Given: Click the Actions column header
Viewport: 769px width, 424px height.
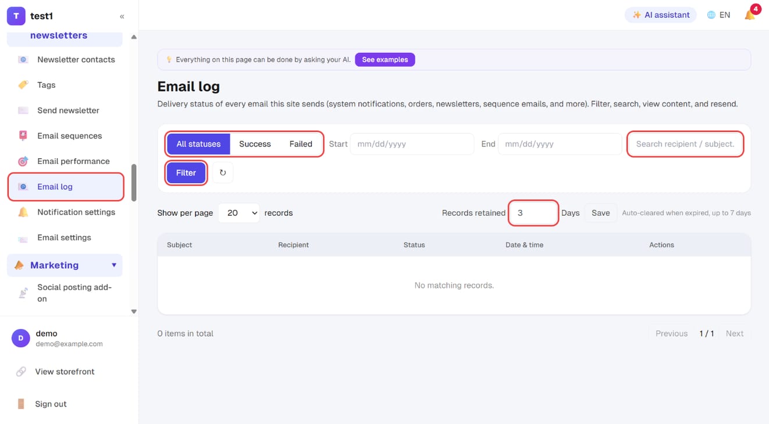Looking at the screenshot, I should coord(661,245).
